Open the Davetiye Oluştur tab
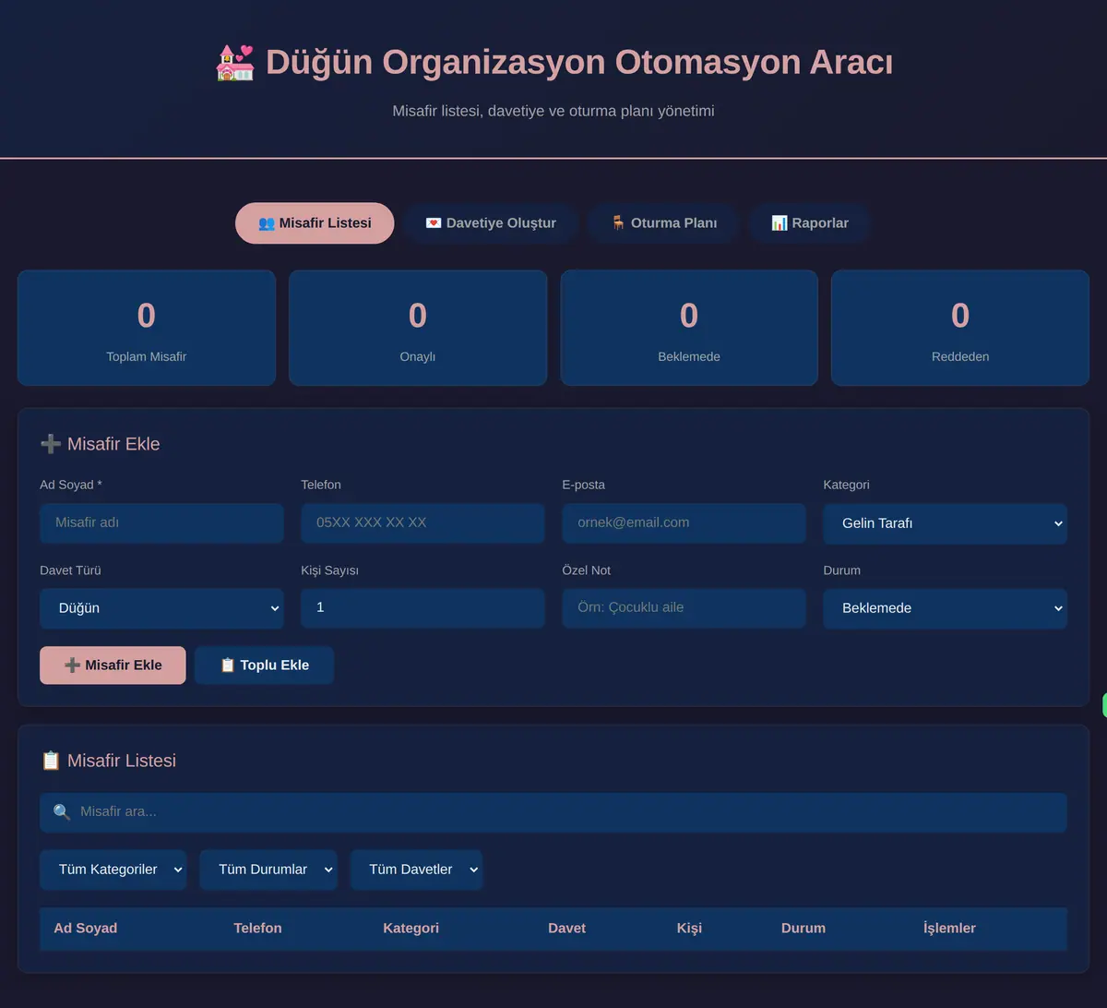The width and height of the screenshot is (1107, 1008). tap(491, 223)
